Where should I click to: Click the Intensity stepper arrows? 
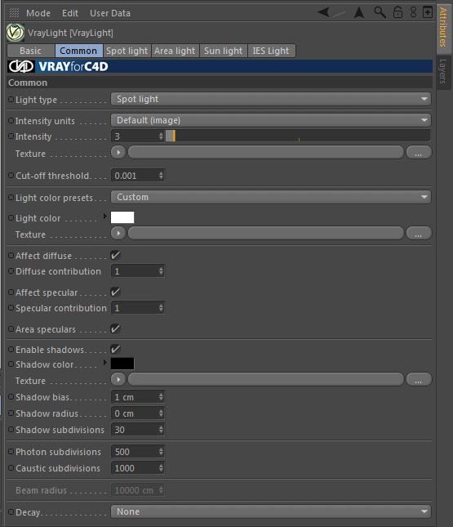(161, 136)
